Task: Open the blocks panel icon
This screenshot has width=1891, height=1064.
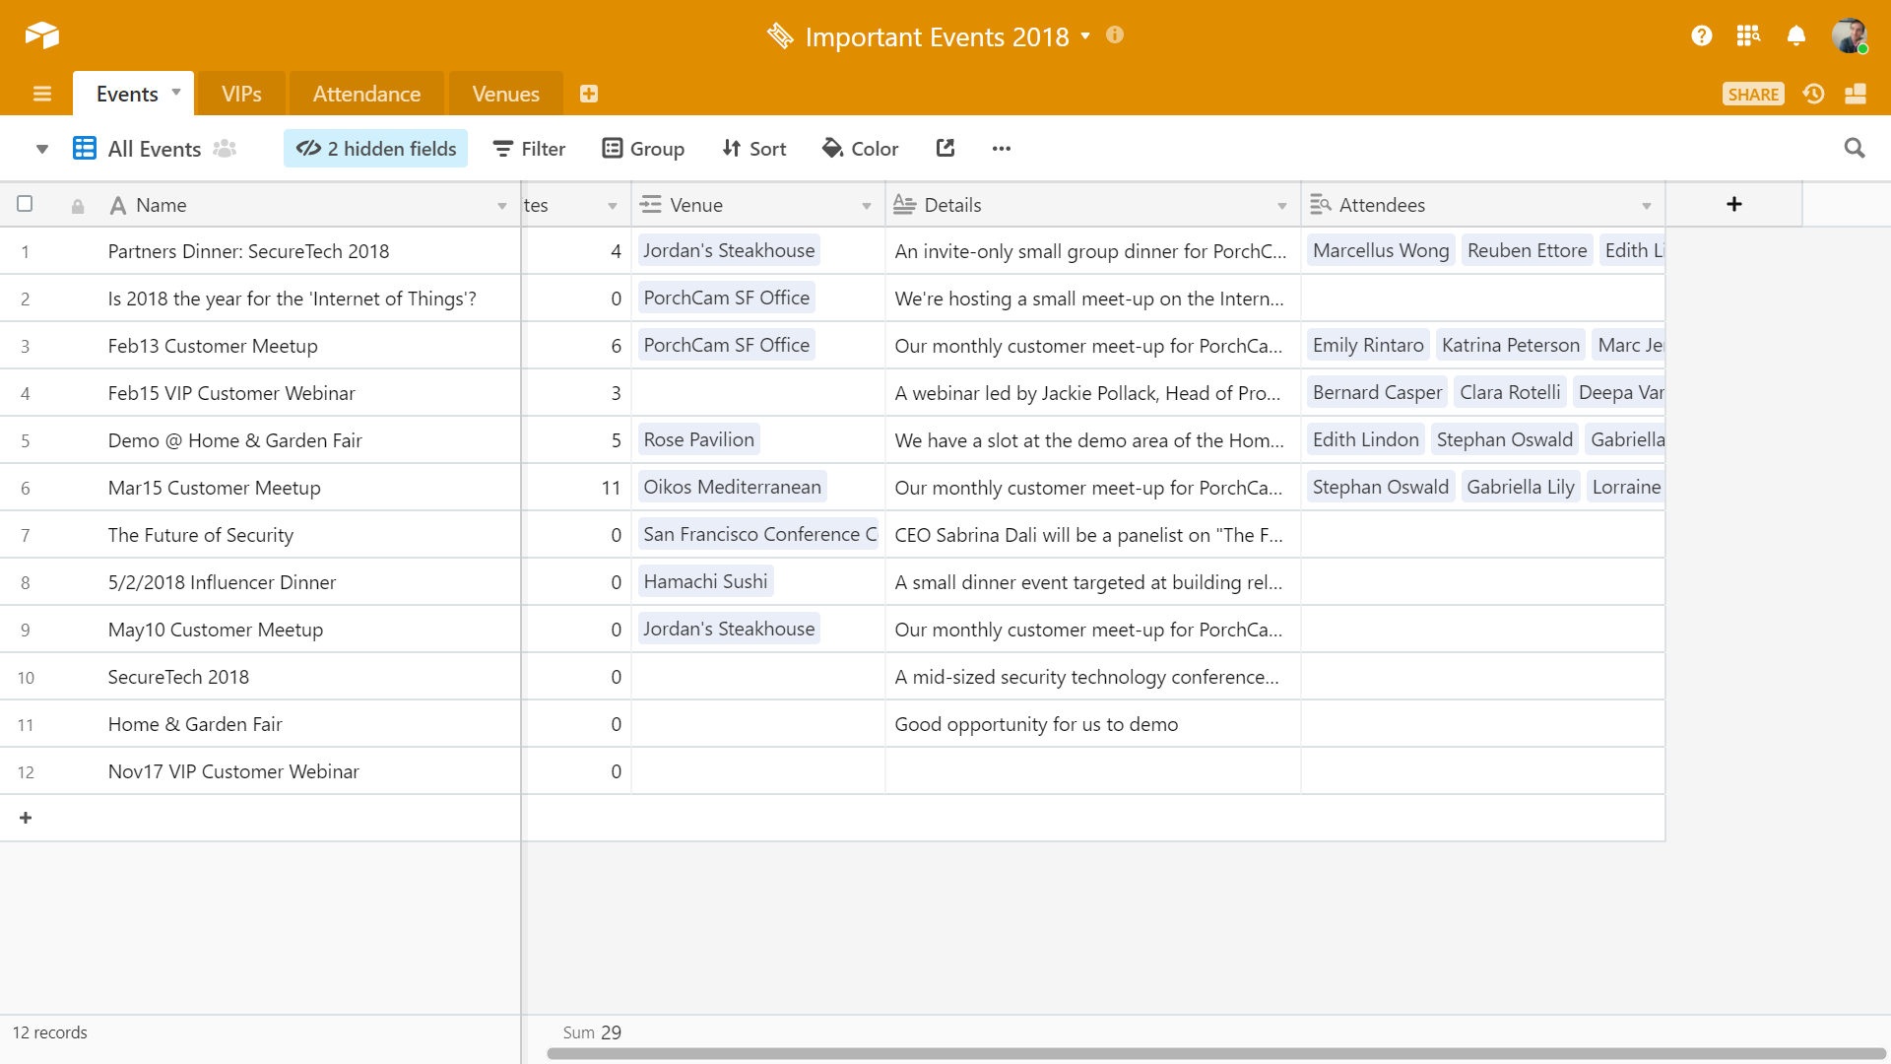Action: tap(1856, 94)
